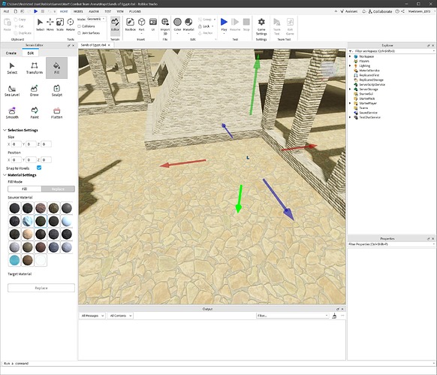The height and width of the screenshot is (375, 437).
Task: Select the Move tool in Tools group
Action: 50,25
